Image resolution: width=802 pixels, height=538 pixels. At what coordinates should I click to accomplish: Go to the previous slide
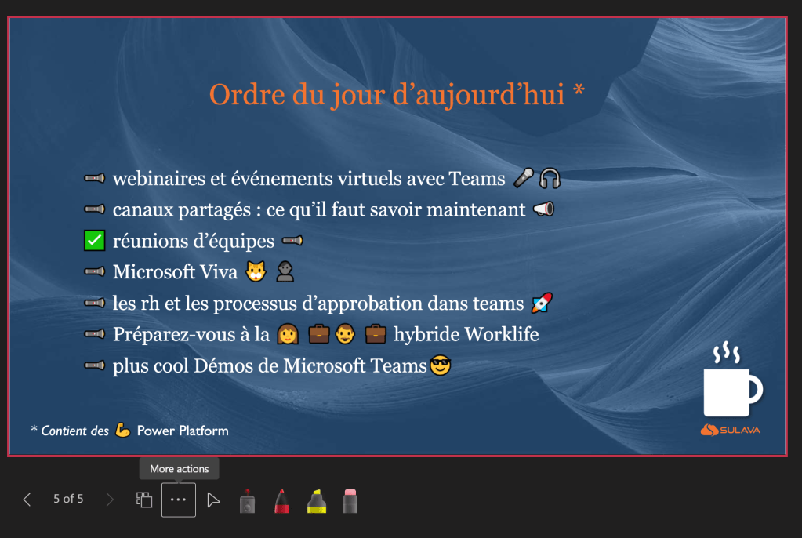click(x=27, y=500)
